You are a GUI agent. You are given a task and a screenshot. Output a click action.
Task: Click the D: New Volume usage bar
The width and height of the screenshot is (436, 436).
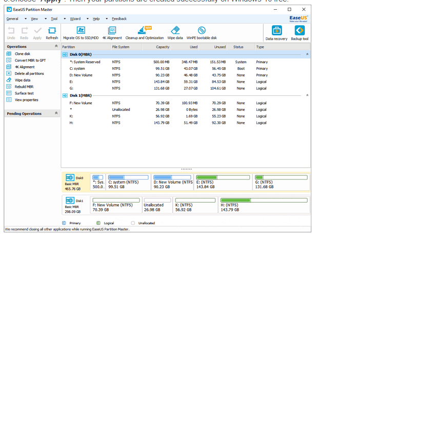coord(172,177)
